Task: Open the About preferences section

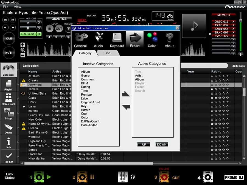Action: (x=169, y=40)
